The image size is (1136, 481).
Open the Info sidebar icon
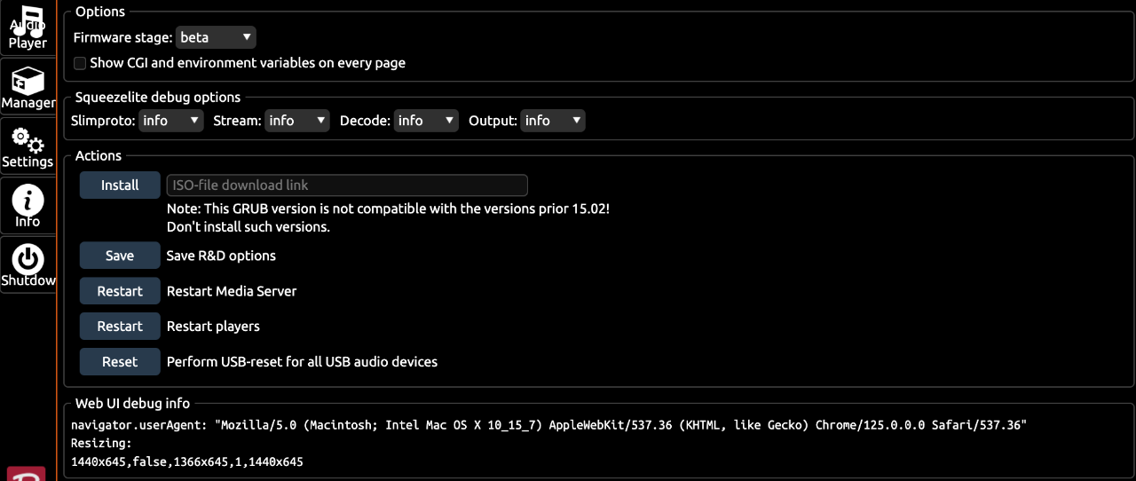[28, 206]
